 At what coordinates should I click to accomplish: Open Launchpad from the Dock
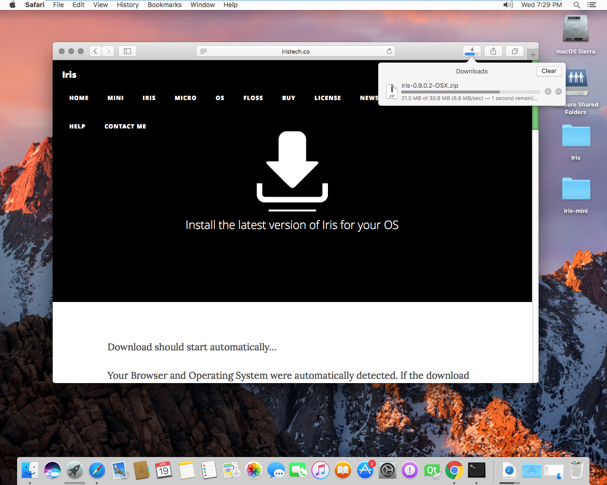point(75,470)
